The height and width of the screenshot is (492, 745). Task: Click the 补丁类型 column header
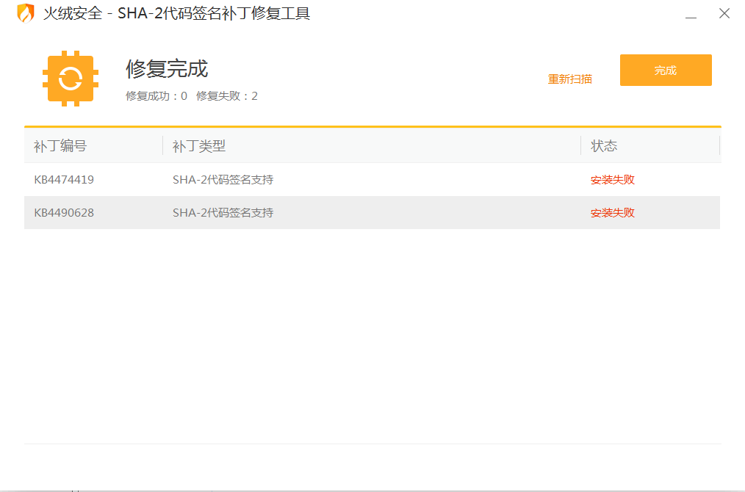tap(199, 146)
